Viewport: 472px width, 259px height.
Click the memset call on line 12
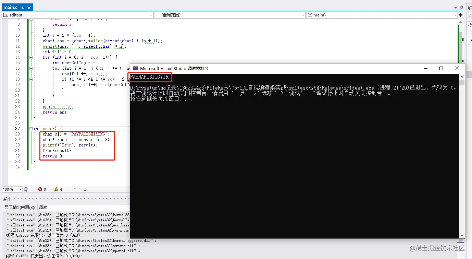pyautogui.click(x=85, y=46)
